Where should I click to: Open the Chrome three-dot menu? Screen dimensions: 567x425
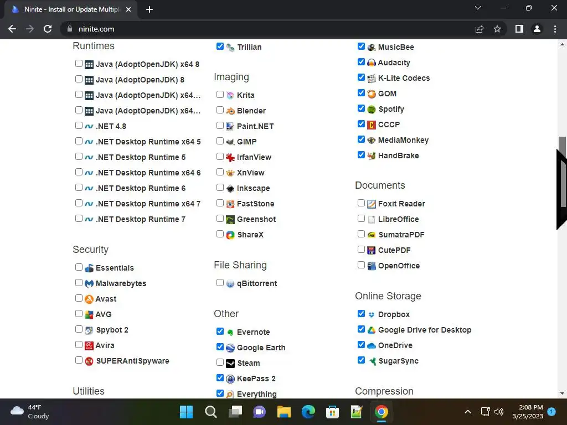point(555,29)
